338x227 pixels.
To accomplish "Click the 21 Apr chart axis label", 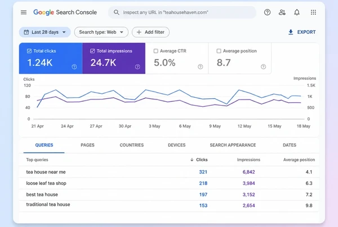I will 38,126.
